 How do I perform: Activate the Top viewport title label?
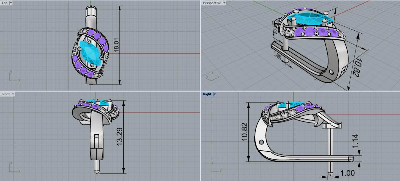coord(5,3)
